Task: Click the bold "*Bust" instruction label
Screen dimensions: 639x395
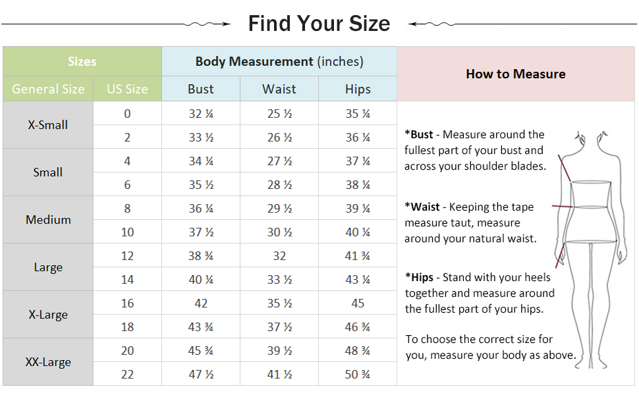Action: [419, 134]
